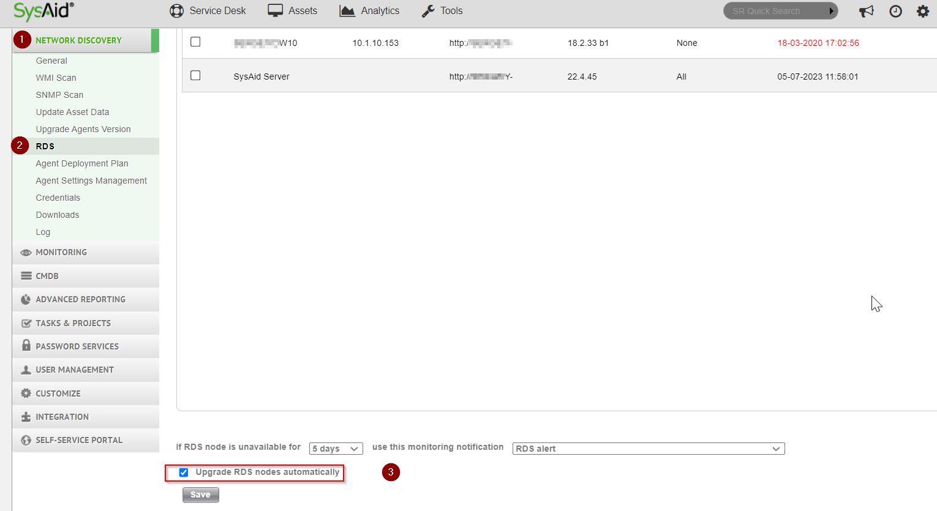Image resolution: width=937 pixels, height=511 pixels.
Task: Click version 18.2.33 b1 cell
Action: tap(588, 43)
